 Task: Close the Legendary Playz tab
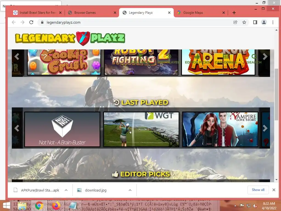click(169, 13)
